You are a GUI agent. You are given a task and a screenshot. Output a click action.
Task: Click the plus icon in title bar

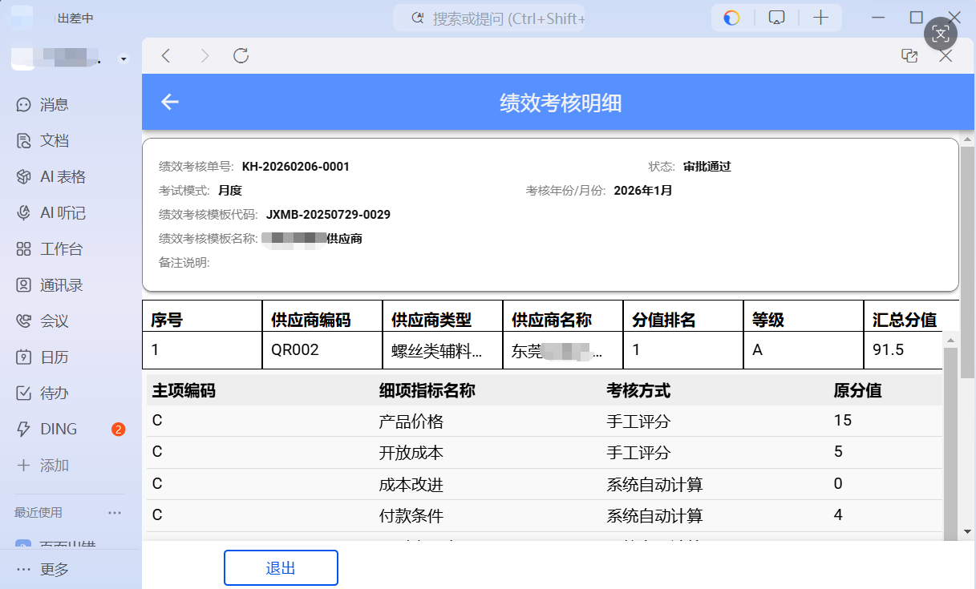point(820,18)
